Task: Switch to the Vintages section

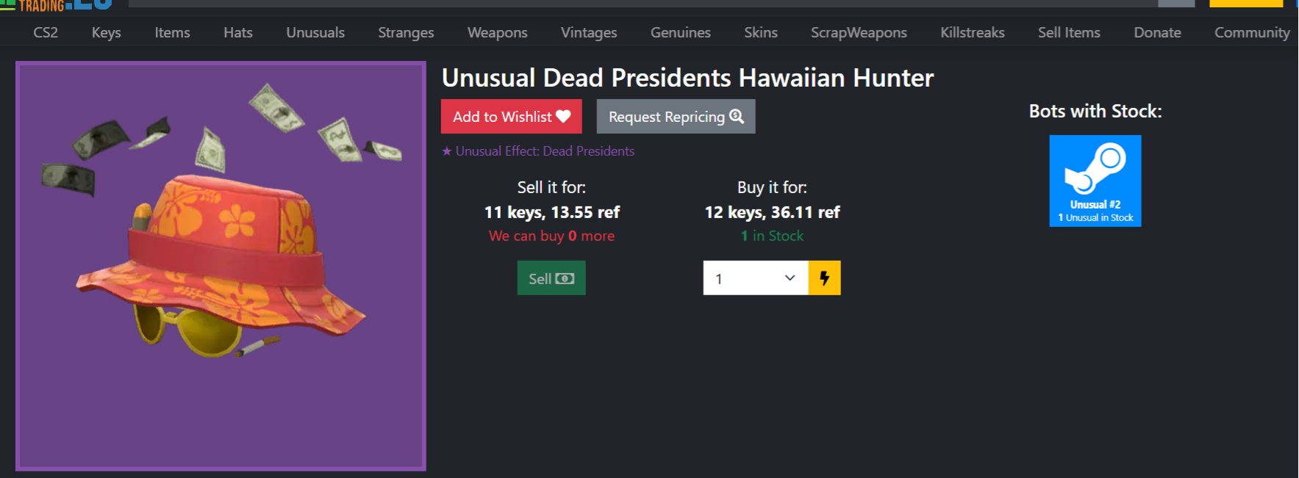Action: [589, 32]
